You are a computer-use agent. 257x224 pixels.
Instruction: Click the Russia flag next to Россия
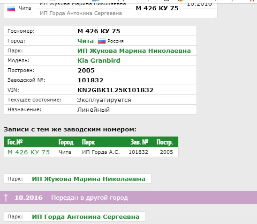[x=102, y=41]
